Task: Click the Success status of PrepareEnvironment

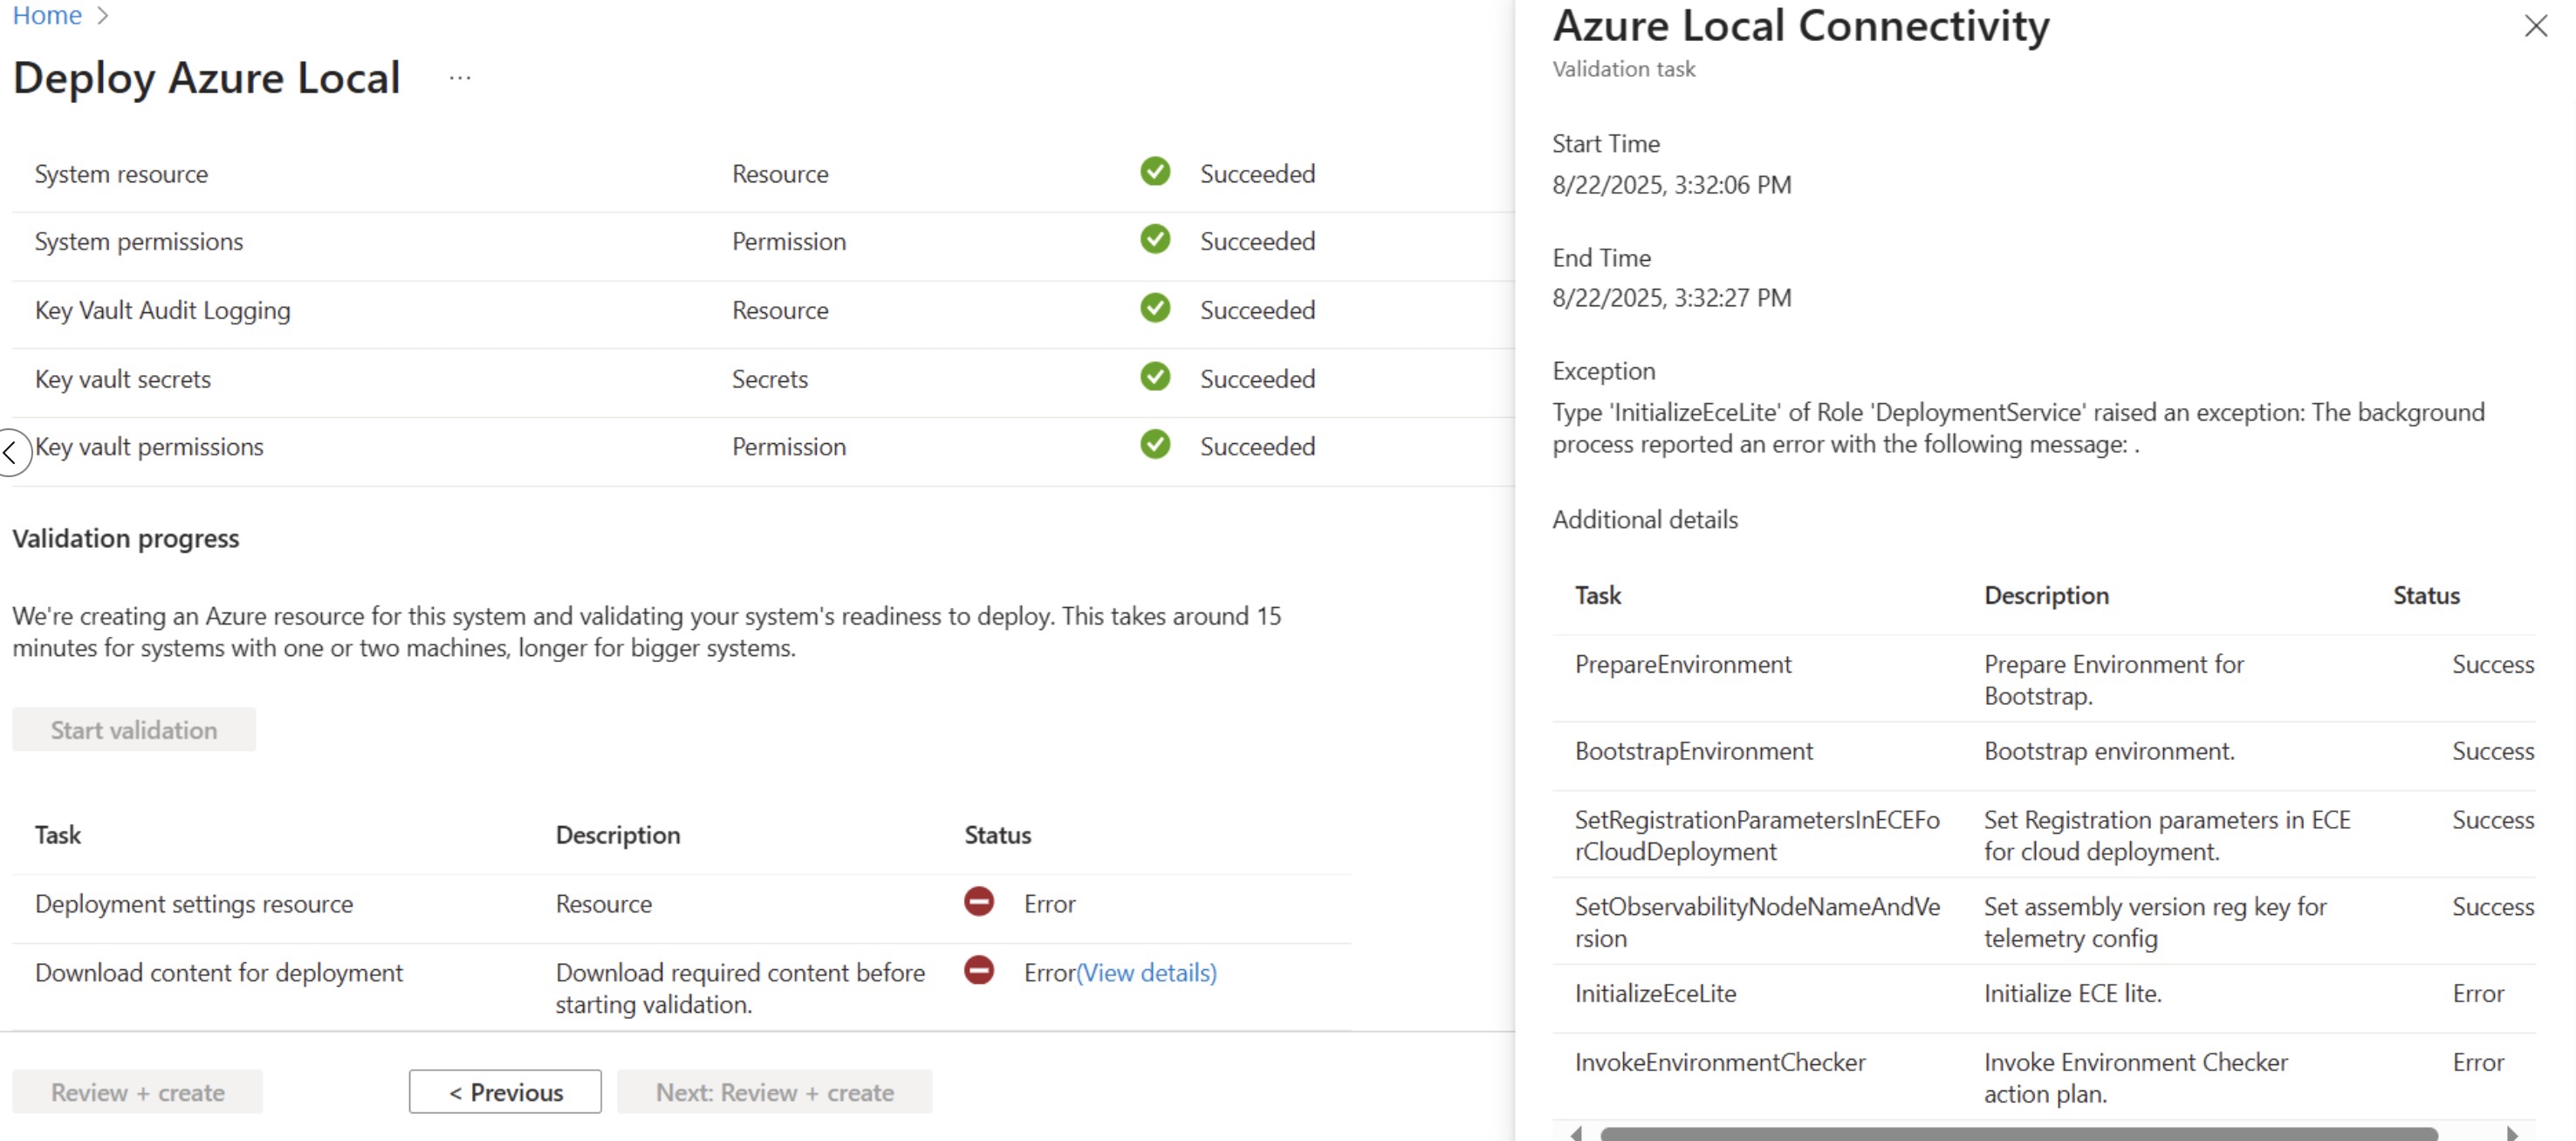Action: [2493, 664]
